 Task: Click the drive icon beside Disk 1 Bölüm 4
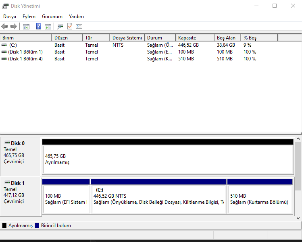(x=4, y=59)
